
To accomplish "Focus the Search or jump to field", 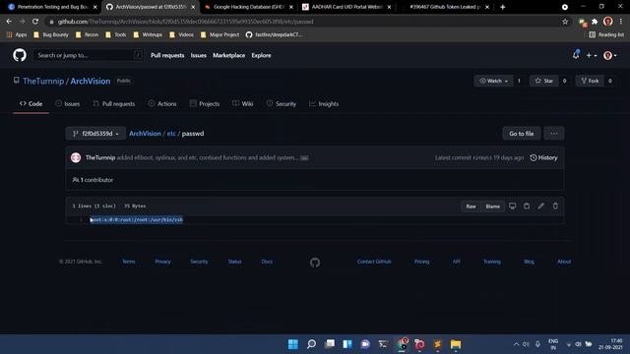I will coord(89,55).
